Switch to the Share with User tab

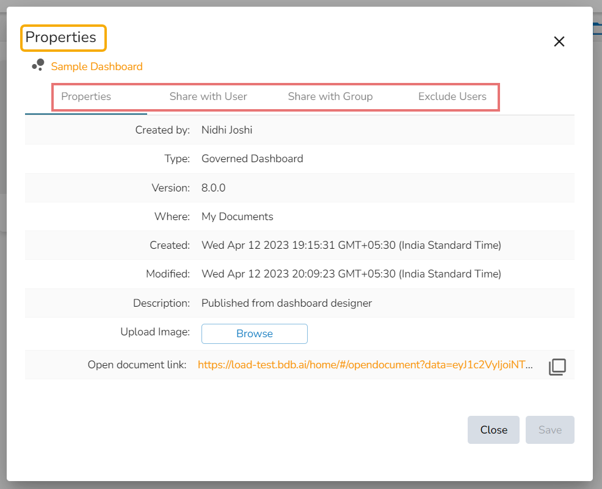click(x=208, y=96)
